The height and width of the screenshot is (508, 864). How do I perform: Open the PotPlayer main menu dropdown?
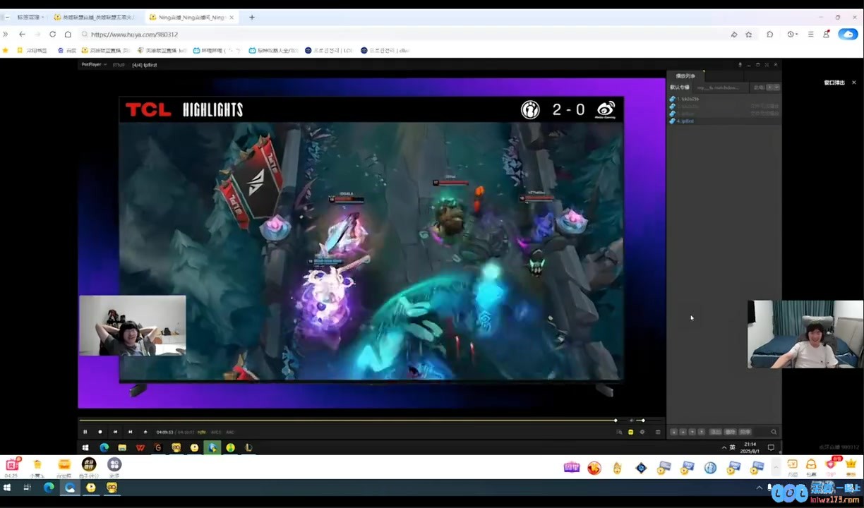click(94, 64)
